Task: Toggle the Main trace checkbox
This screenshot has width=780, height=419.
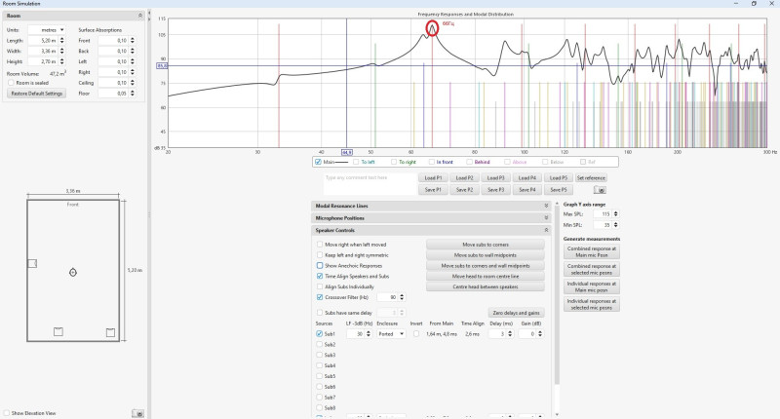Action: coord(319,162)
